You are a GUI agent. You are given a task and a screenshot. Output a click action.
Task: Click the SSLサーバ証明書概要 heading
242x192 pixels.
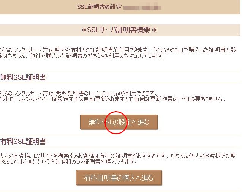point(119,30)
